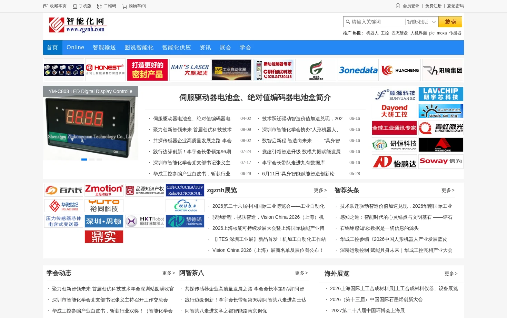Open the zgznh.com site logo
The width and height of the screenshot is (507, 318).
coord(78,25)
